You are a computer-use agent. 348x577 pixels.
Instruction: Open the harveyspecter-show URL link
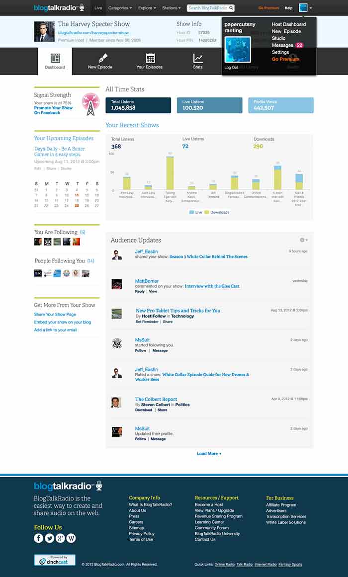(93, 33)
